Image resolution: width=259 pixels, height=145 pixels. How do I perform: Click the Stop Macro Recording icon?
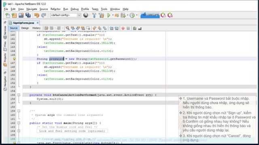(x=128, y=28)
